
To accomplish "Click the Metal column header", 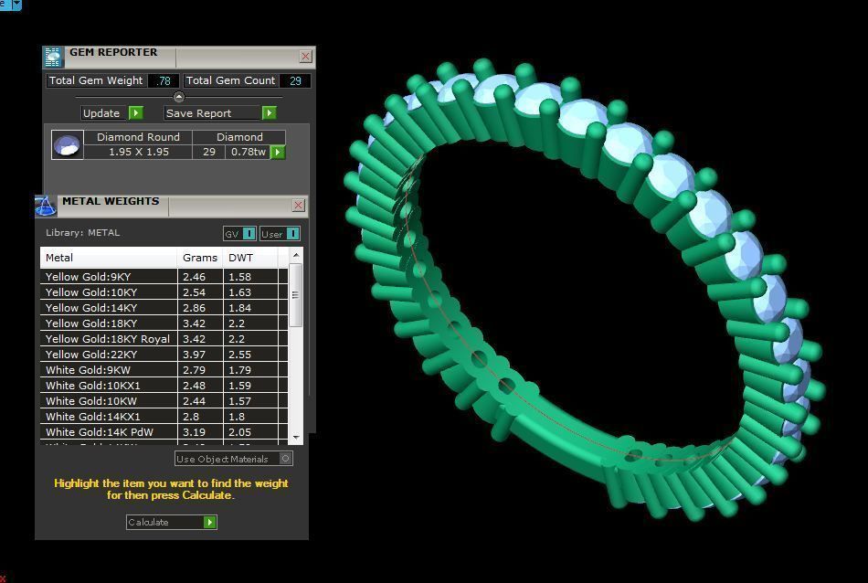I will pos(109,258).
